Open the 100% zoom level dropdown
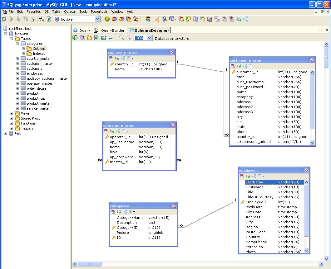The width and height of the screenshot is (331, 269). point(149,38)
